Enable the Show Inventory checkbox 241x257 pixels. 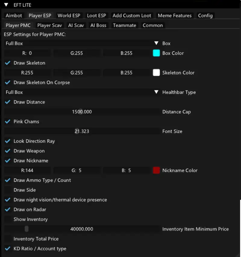tap(8, 219)
